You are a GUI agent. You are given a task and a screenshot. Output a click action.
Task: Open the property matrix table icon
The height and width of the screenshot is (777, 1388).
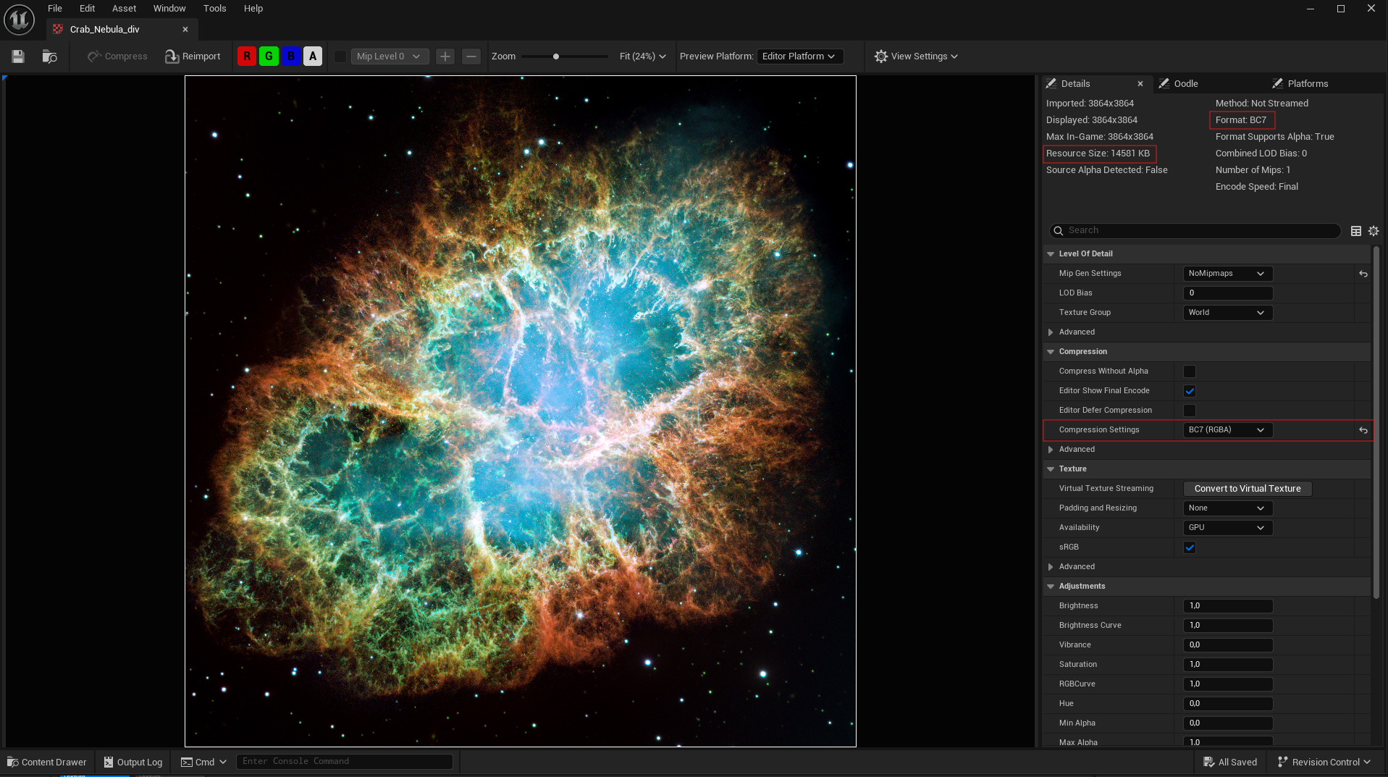1356,231
